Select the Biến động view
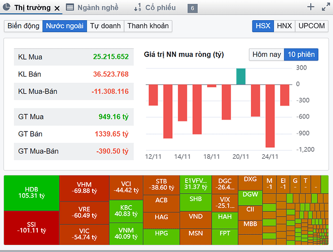Viewport: 333px width, 252px height. click(x=23, y=26)
